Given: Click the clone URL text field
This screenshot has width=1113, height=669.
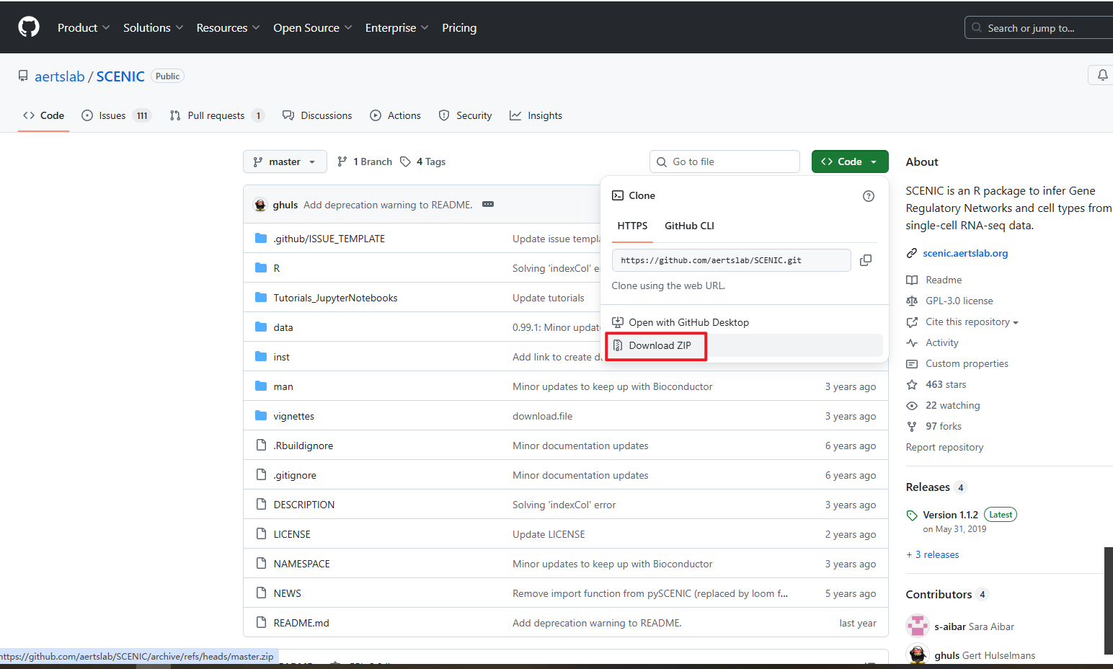Looking at the screenshot, I should coord(731,260).
